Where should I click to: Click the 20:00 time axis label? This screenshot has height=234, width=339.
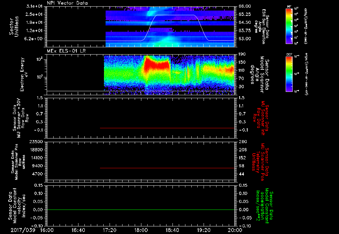click(x=235, y=230)
